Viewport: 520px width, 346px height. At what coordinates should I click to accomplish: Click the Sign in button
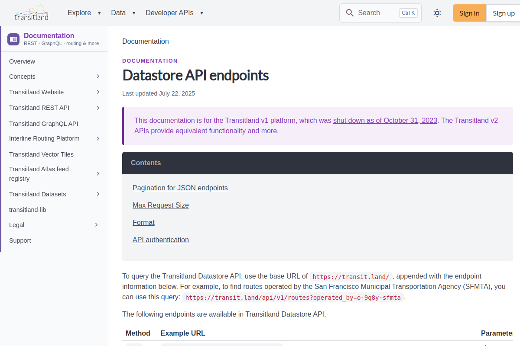[469, 13]
